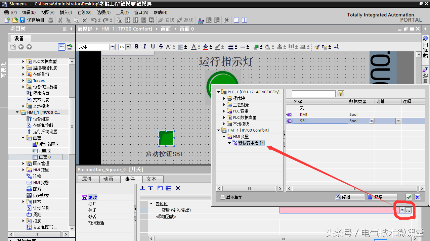Image resolution: width=430 pixels, height=241 pixels.
Task: Cancel tag dialog with blue X icon
Action: (x=418, y=197)
